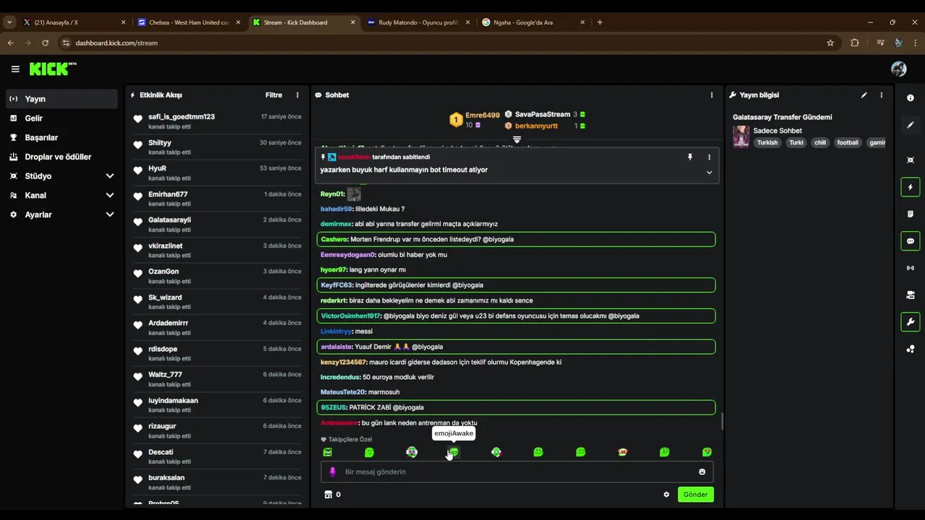This screenshot has height=520, width=925.
Task: Click the Kick logo
Action: coord(53,69)
